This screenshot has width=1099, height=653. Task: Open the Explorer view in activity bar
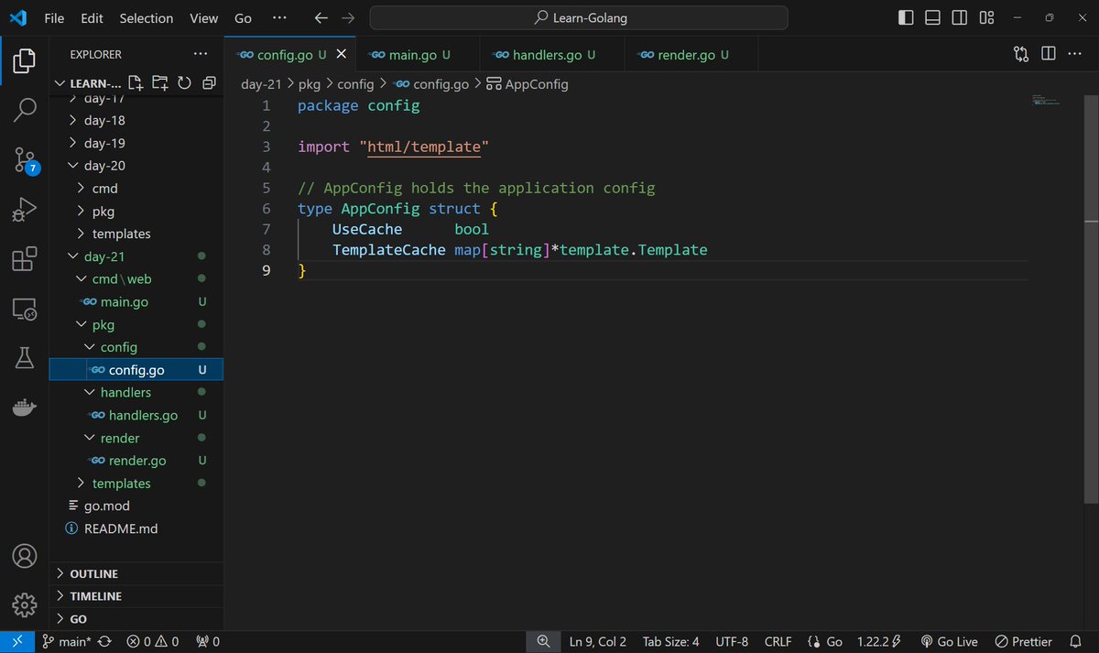pyautogui.click(x=25, y=61)
